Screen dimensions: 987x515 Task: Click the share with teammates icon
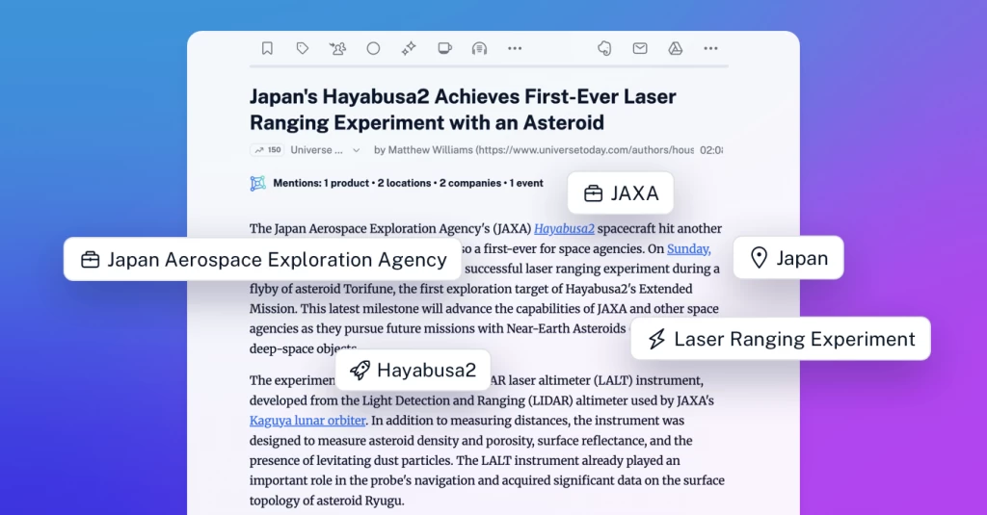[337, 48]
